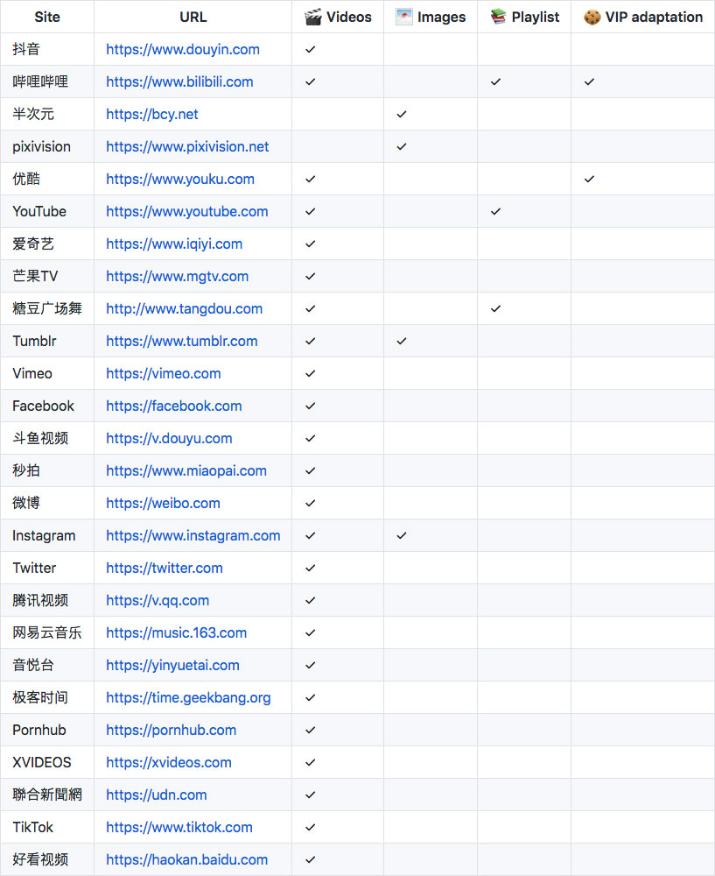The height and width of the screenshot is (876, 715).
Task: Click the Images checkmark for Tumblr
Action: [x=402, y=341]
